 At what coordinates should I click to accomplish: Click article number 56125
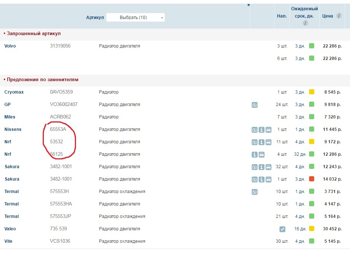click(x=56, y=154)
